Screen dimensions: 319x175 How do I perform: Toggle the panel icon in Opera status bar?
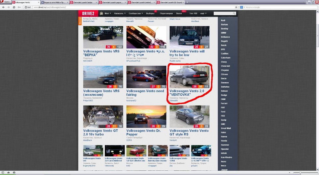3,173
